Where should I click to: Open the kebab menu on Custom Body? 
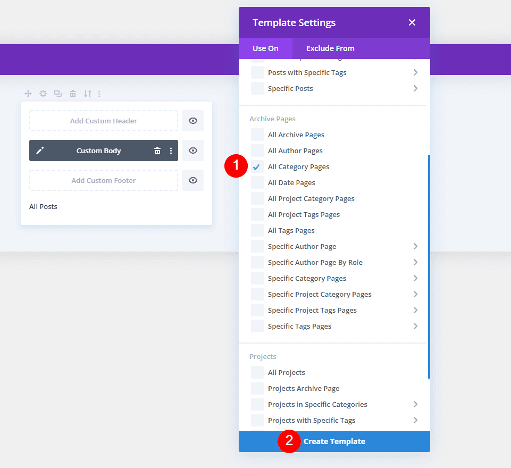click(170, 151)
